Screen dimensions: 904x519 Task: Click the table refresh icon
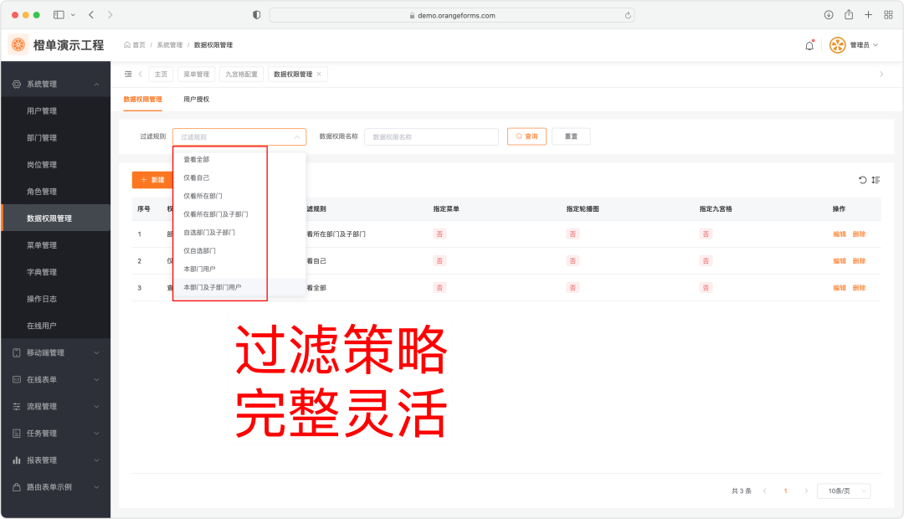pos(862,180)
